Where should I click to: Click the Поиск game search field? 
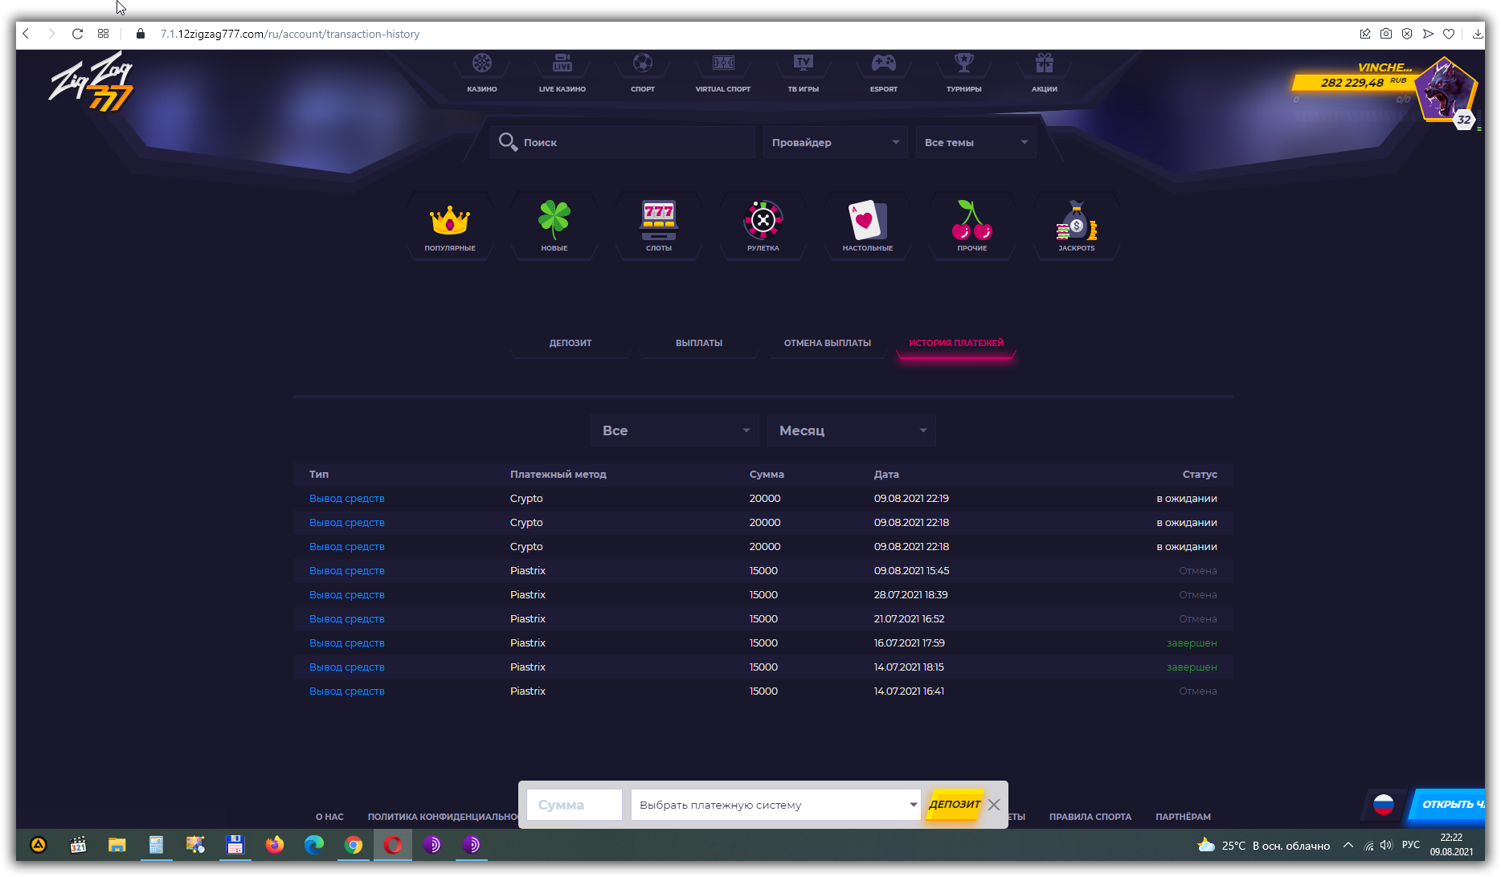[x=623, y=142]
